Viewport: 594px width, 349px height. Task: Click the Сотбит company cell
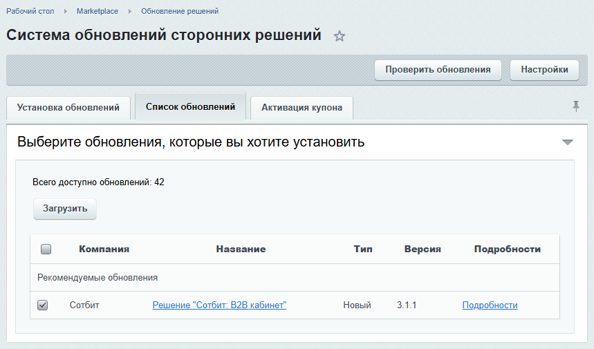click(x=84, y=305)
